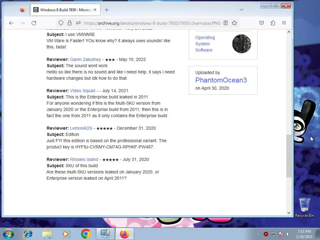Open the Windows Start button
The height and width of the screenshot is (240, 320).
[8, 234]
